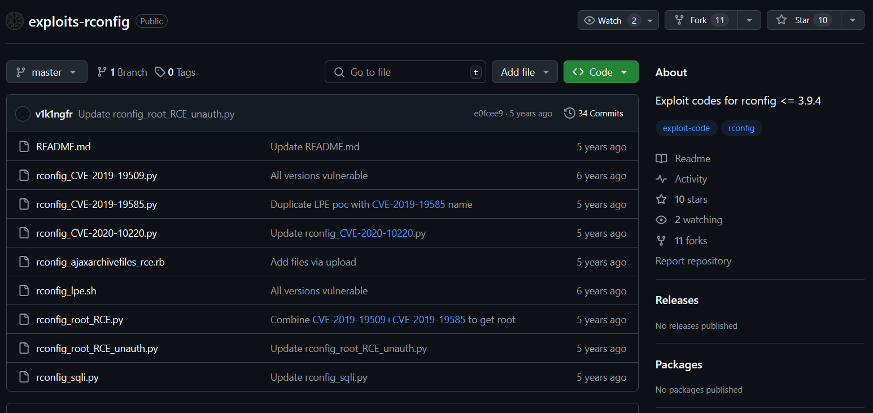Open the green Code dropdown
Image resolution: width=873 pixels, height=413 pixels.
601,72
